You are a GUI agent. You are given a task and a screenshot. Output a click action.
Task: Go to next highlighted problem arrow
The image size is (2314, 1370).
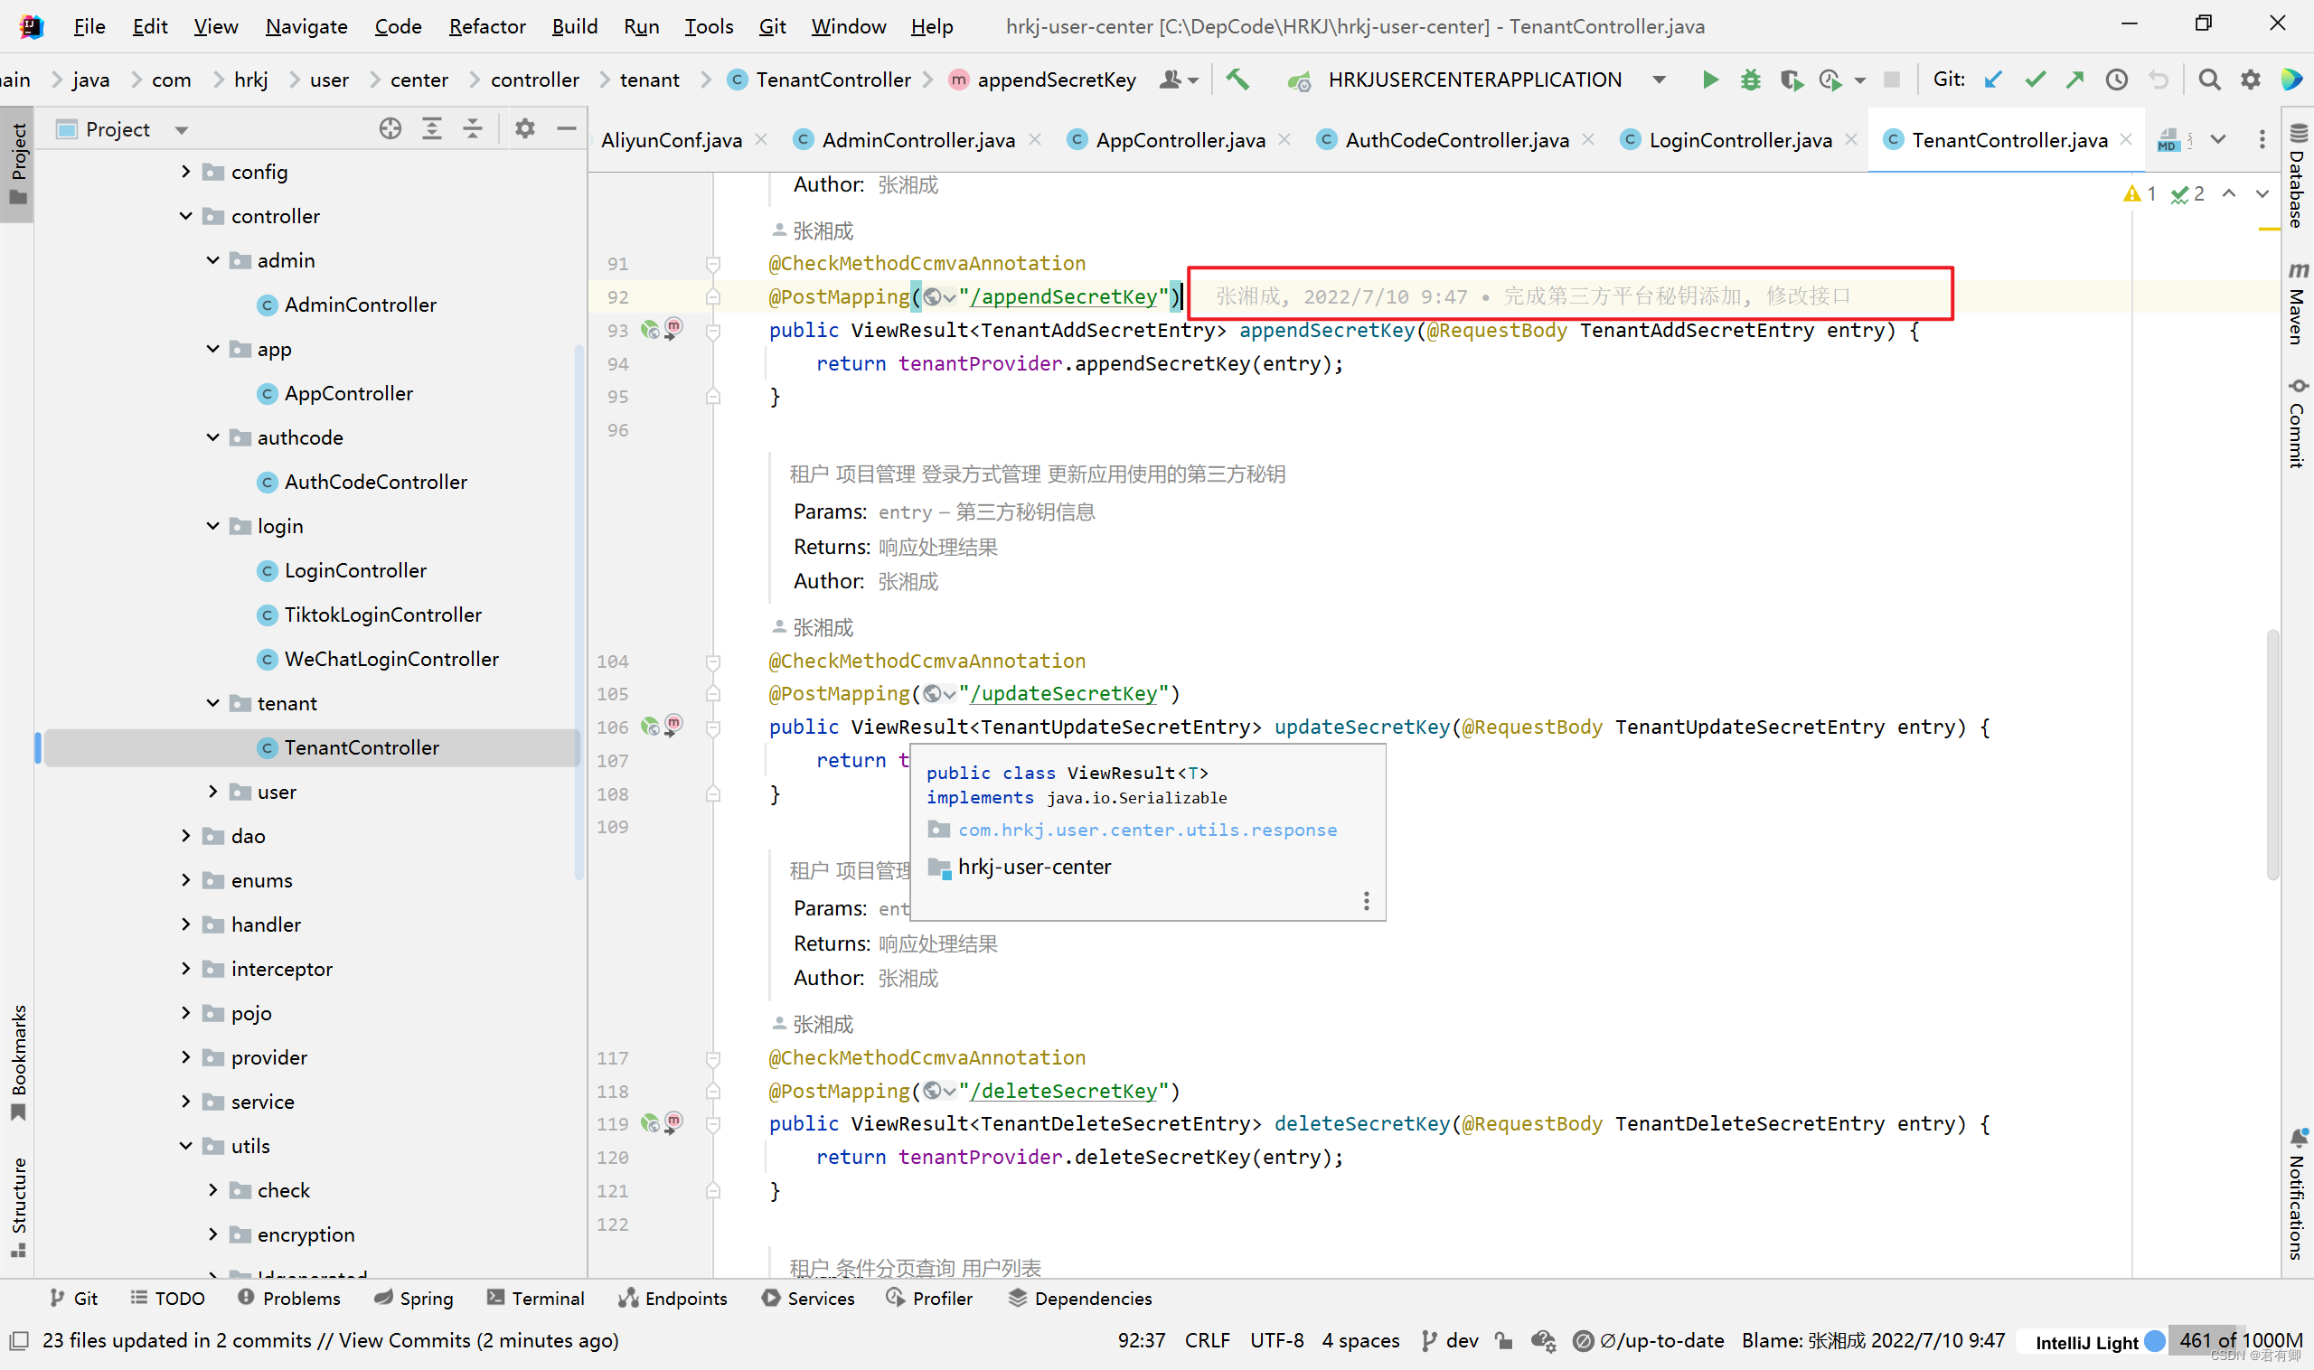(x=2262, y=194)
